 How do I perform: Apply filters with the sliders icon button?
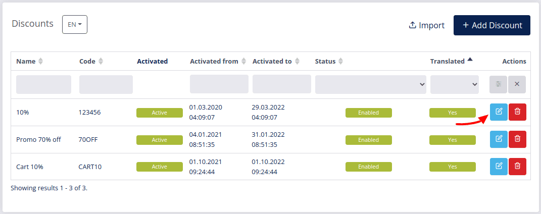[x=498, y=84]
